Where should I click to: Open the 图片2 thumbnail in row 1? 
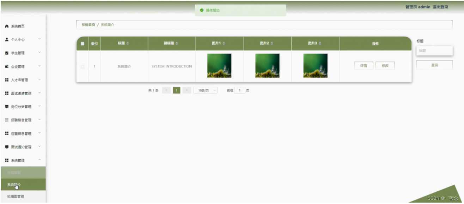tap(267, 66)
